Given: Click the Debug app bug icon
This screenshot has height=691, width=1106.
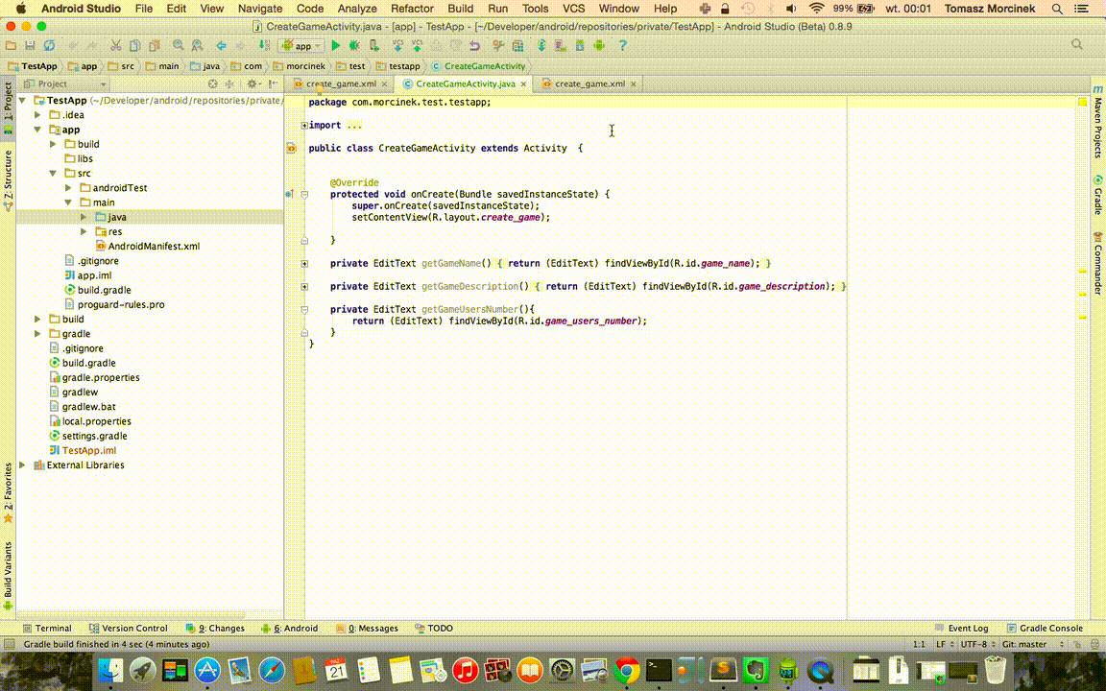Looking at the screenshot, I should pos(354,45).
